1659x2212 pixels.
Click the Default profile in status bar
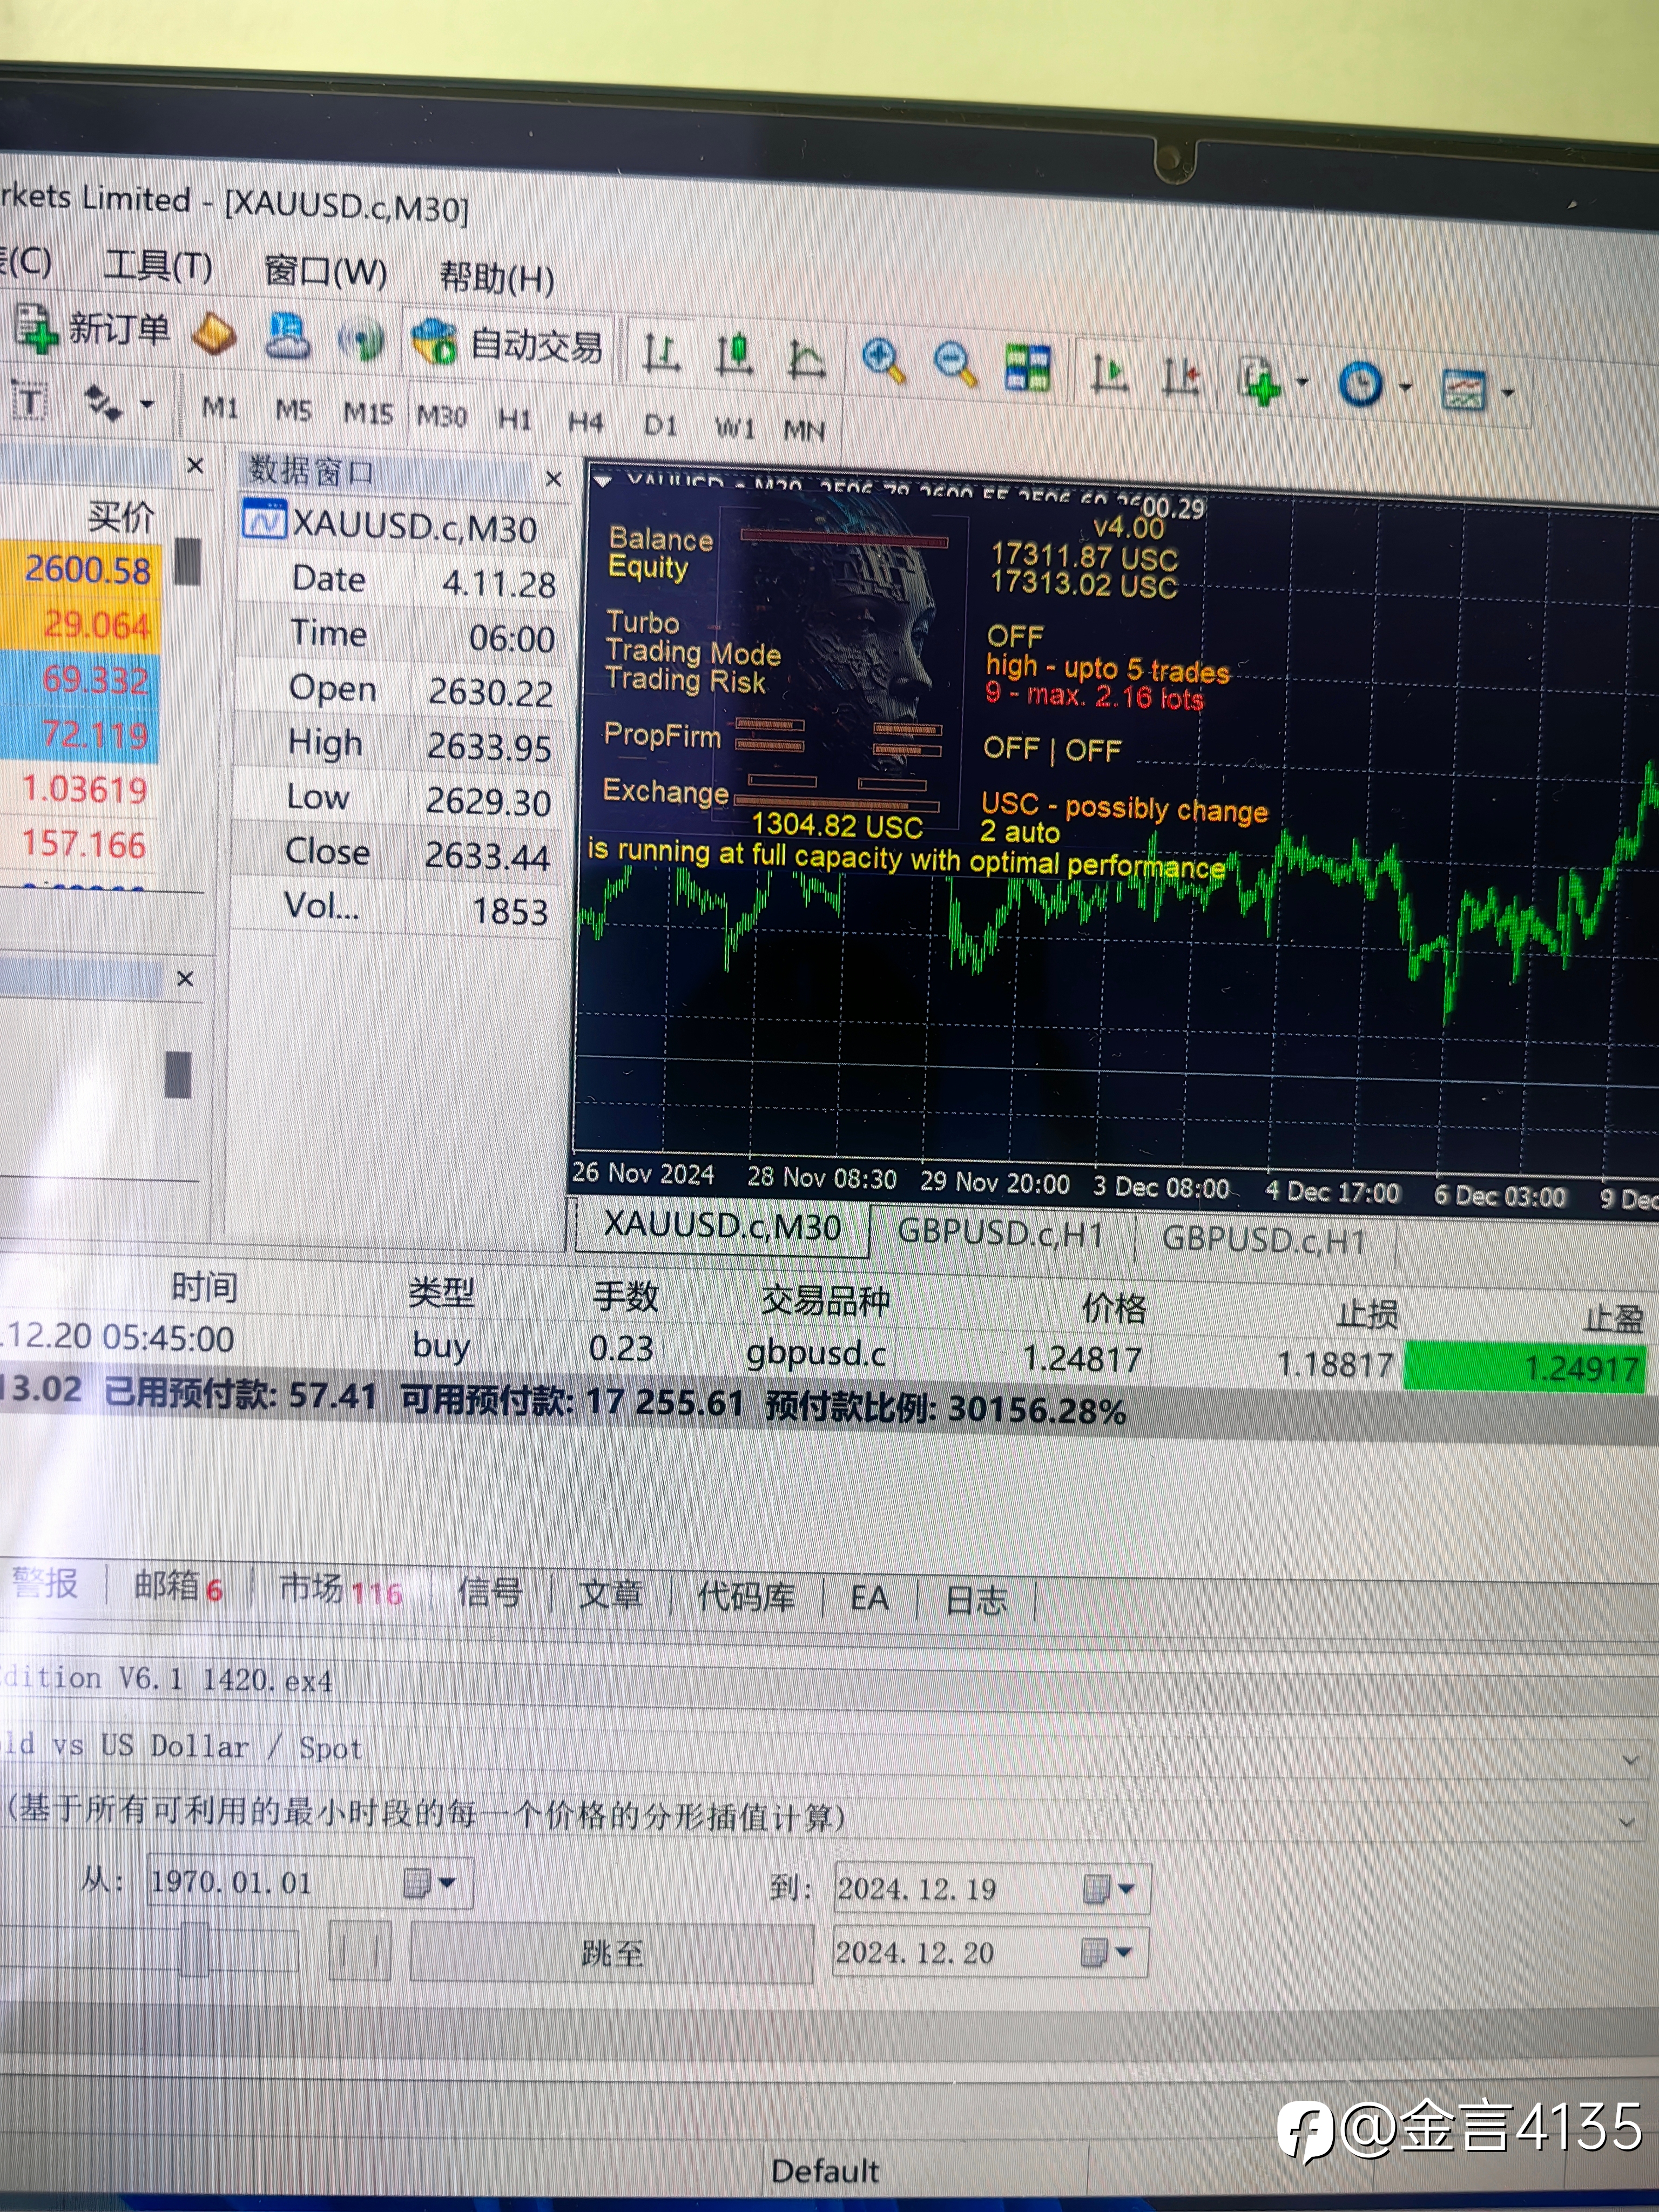point(825,2171)
